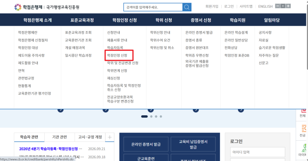Screen dimensions: 308x161
Task: Select 학점인정 신청 submenu item
Action: (x=117, y=55)
